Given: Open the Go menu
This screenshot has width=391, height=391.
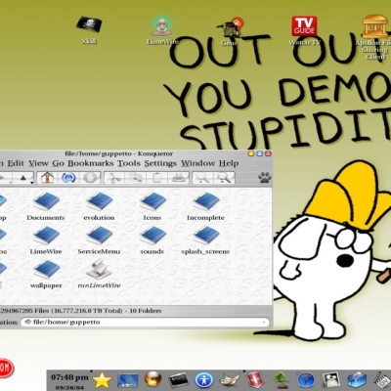Looking at the screenshot, I should tap(59, 163).
